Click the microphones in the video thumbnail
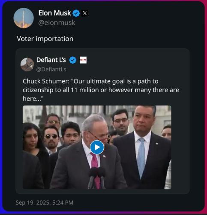 click(x=96, y=178)
